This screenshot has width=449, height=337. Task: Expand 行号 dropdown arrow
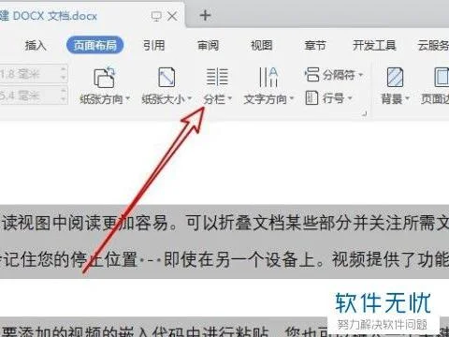[x=350, y=98]
